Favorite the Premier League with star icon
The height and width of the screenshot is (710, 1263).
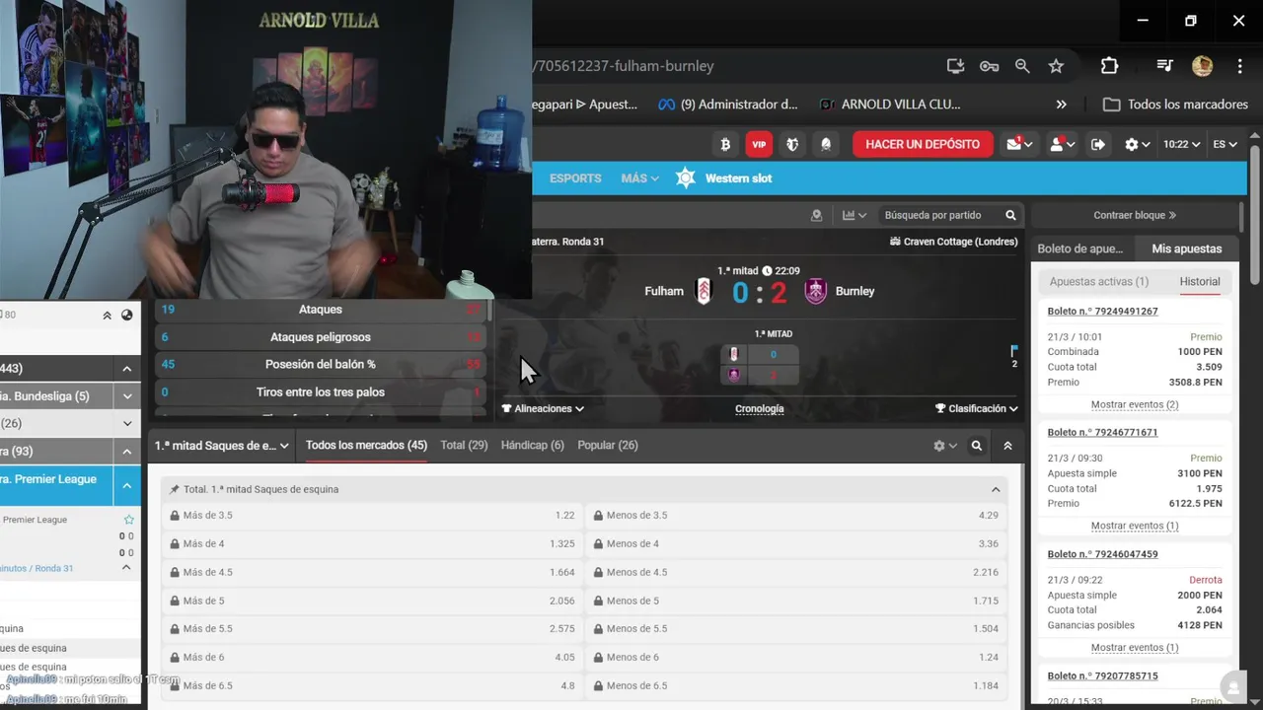(128, 520)
